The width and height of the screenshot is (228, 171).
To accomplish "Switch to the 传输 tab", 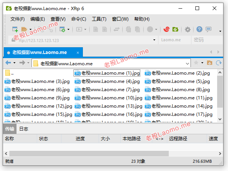I will click(10, 129).
